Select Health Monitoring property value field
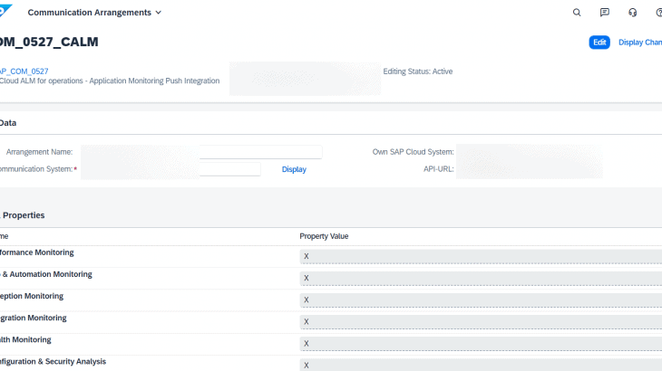Image resolution: width=662 pixels, height=371 pixels. (x=481, y=344)
